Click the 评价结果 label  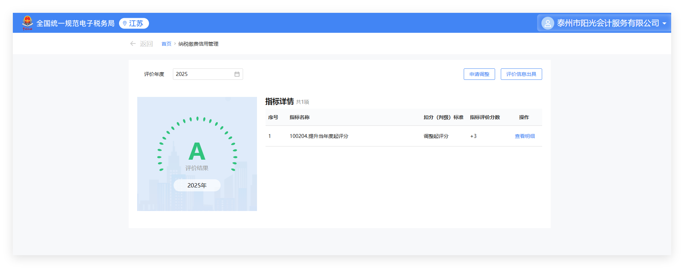[x=197, y=168]
